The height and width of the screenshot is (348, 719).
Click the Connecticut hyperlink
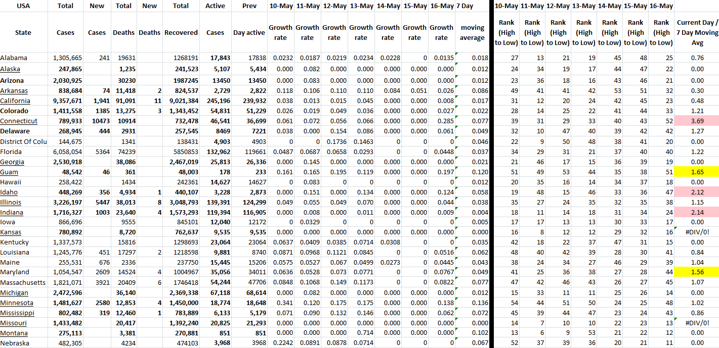coord(19,121)
